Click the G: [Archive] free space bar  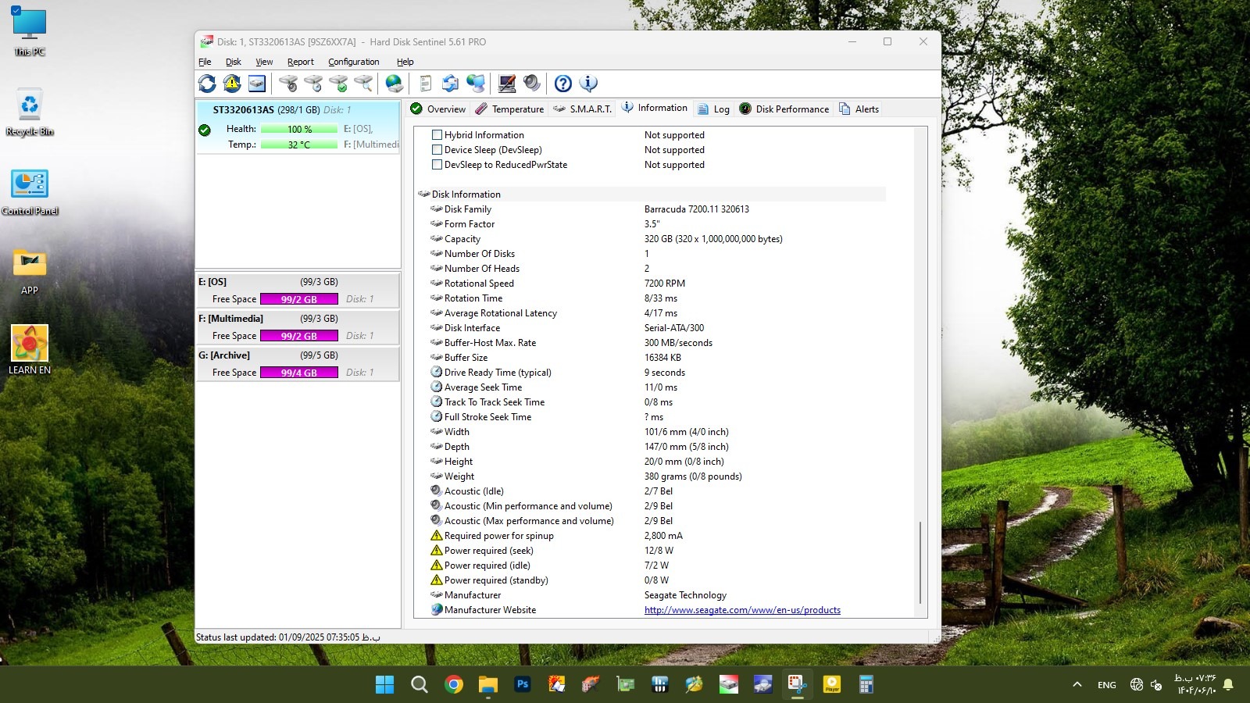[x=299, y=373]
